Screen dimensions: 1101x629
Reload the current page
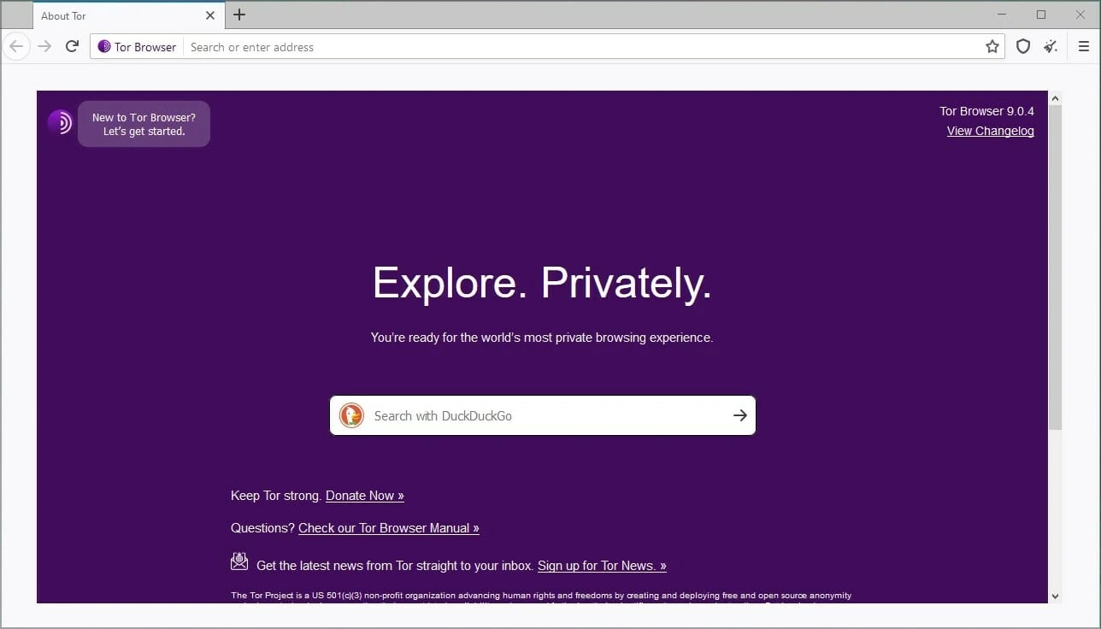[72, 46]
